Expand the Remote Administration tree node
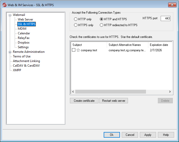This screenshot has width=179, height=142. 10,52
